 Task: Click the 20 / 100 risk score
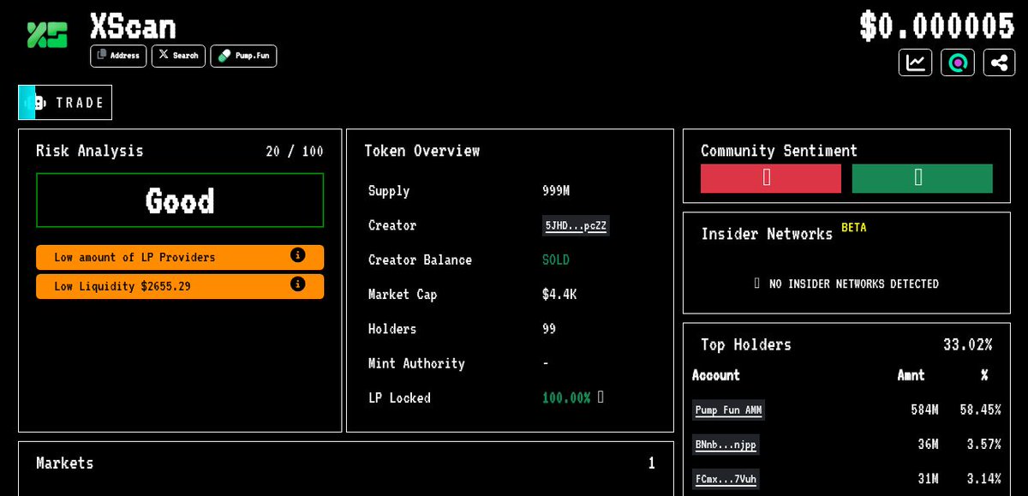295,152
